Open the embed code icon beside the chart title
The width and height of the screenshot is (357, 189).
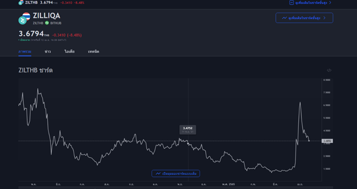(x=329, y=70)
